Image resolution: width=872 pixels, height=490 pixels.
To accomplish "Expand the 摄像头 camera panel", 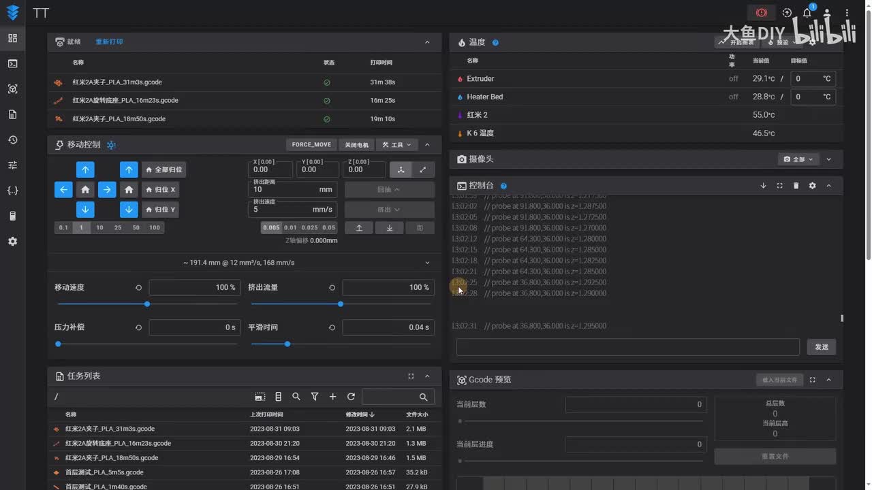I will pyautogui.click(x=828, y=159).
